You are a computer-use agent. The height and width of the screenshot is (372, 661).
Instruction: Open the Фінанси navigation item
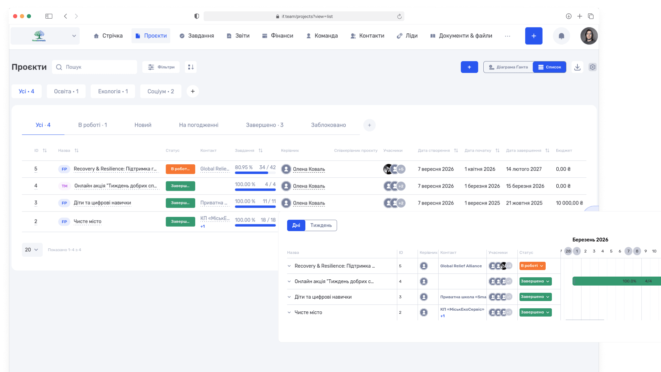point(277,36)
